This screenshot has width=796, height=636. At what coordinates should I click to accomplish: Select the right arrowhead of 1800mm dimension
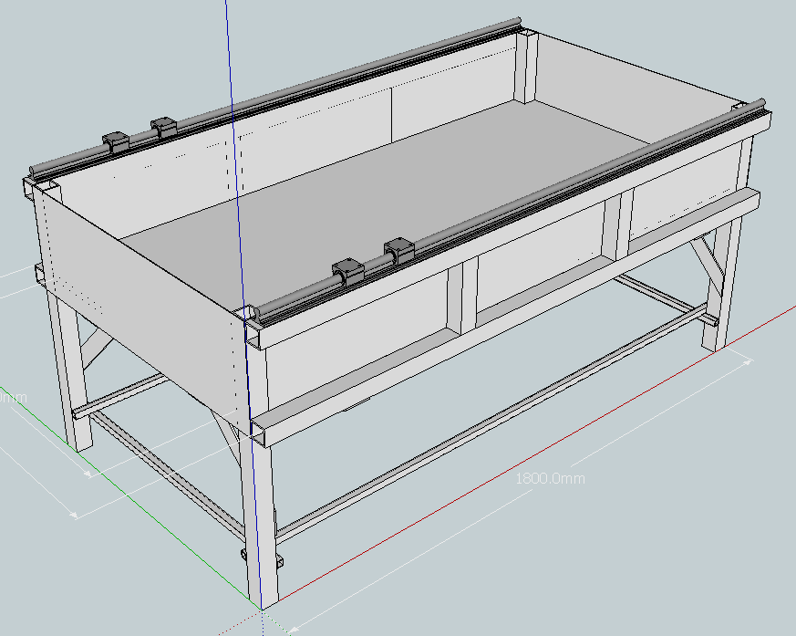[x=748, y=361]
